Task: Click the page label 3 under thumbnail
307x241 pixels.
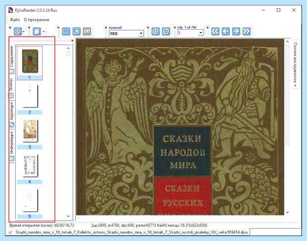Action: pos(30,147)
